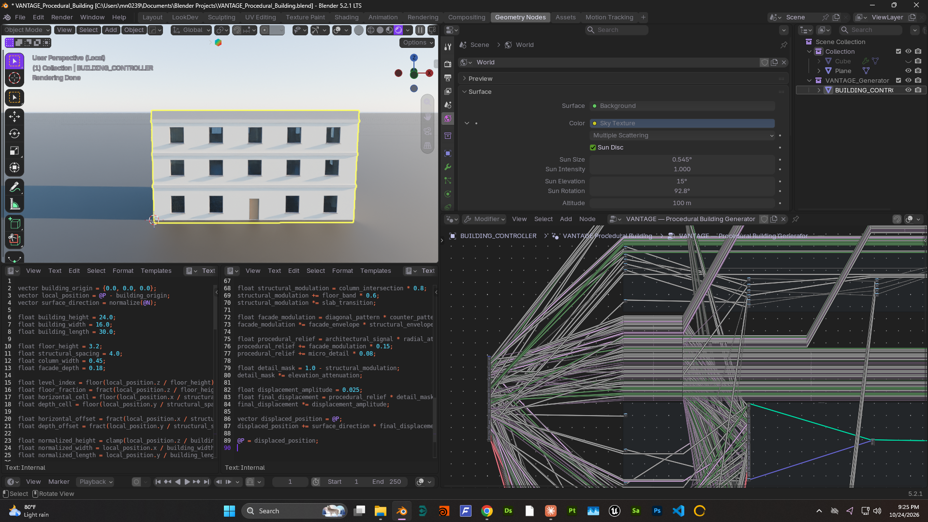Image resolution: width=928 pixels, height=522 pixels.
Task: Open the Output properties tab
Action: [x=448, y=78]
